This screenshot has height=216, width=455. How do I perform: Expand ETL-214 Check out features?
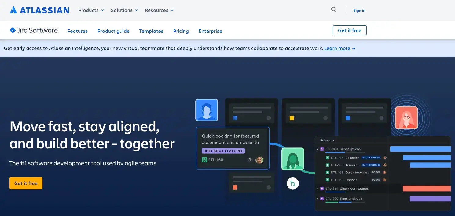click(x=317, y=188)
